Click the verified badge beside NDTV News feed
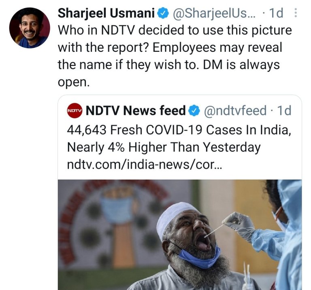The image size is (311, 290). click(195, 110)
